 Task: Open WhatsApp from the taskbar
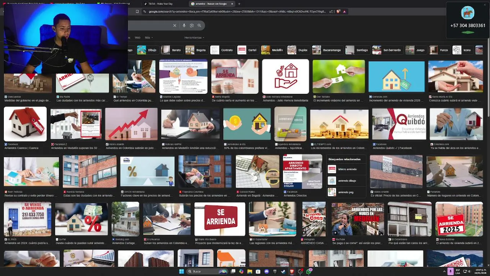(309, 271)
